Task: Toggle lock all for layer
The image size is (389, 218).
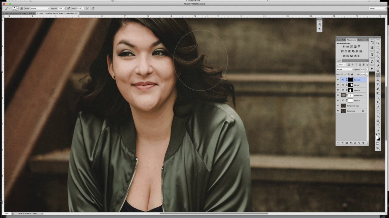Action: [352, 74]
